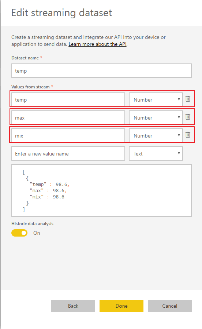Select the max value name field
202x329 pixels.
[68, 118]
